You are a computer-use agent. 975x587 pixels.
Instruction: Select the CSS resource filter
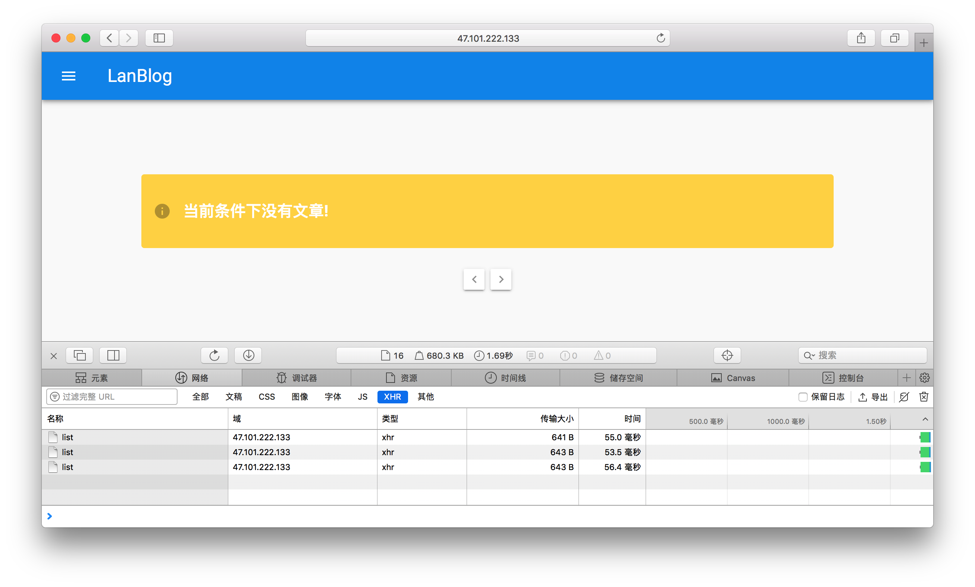(x=266, y=397)
